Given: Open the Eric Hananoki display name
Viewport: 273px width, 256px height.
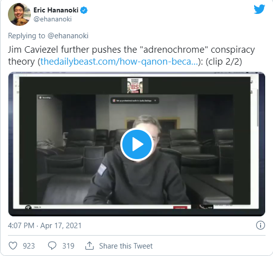Looking at the screenshot, I should (56, 10).
